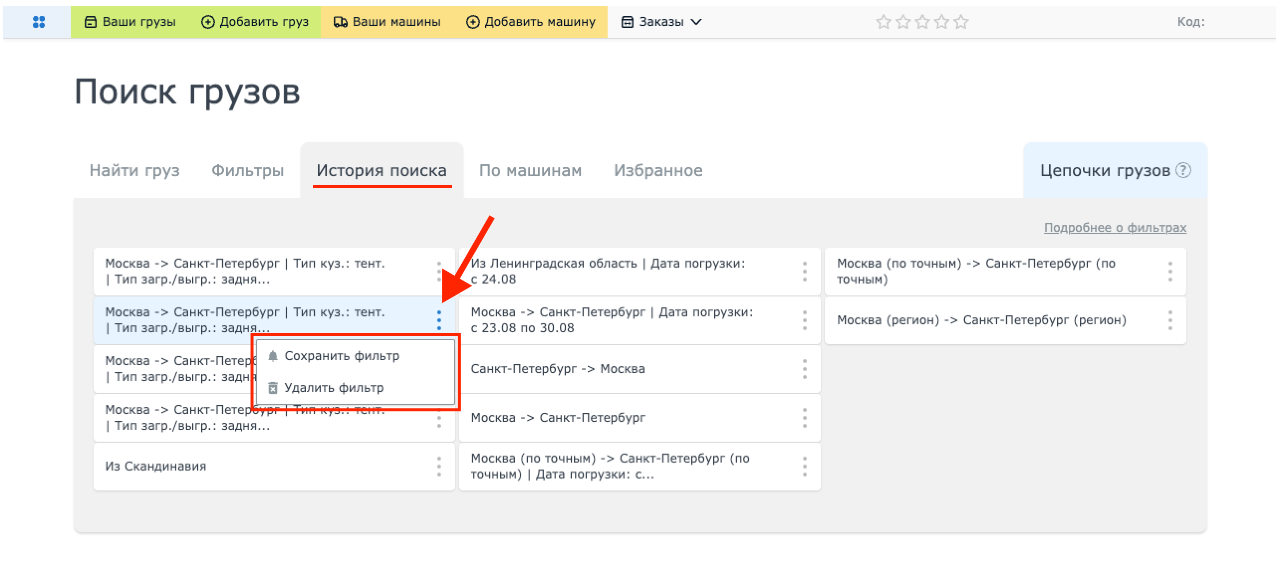Image resolution: width=1279 pixels, height=575 pixels.
Task: Click help question mark next to Цепочки грузов
Action: (x=1183, y=170)
